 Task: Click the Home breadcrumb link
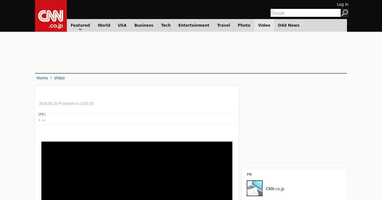(42, 78)
